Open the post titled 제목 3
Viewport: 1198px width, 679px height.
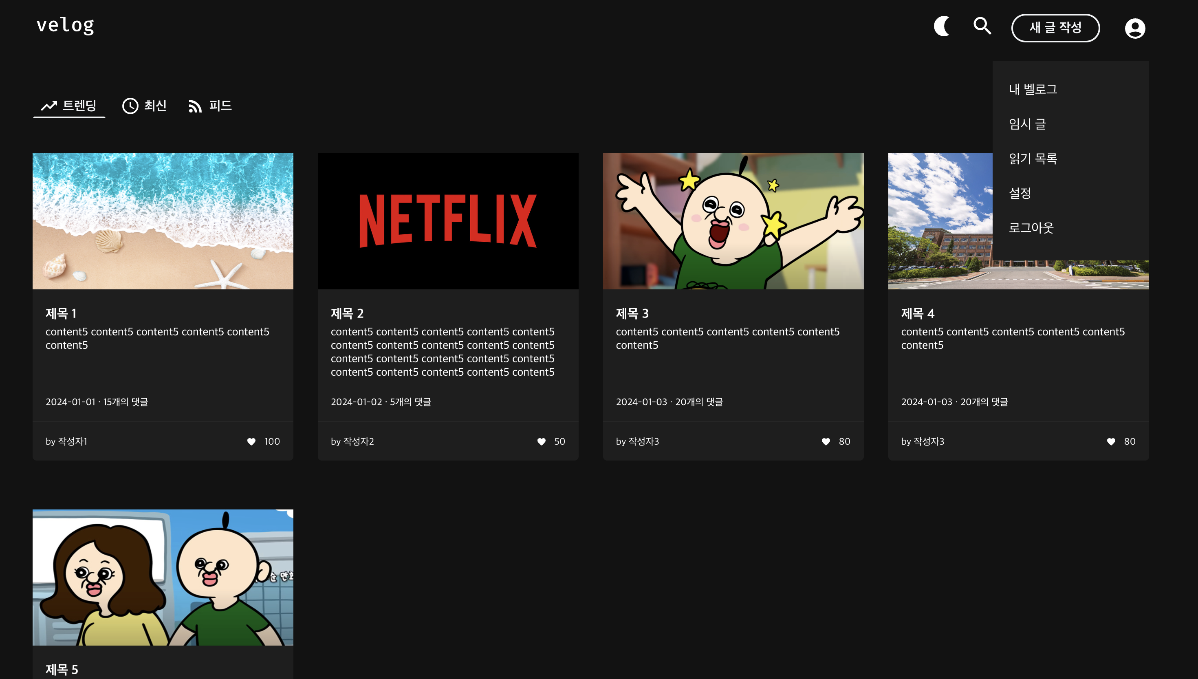click(632, 313)
